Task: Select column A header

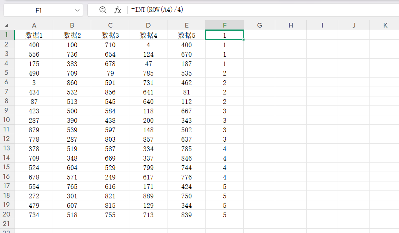Action: 34,25
